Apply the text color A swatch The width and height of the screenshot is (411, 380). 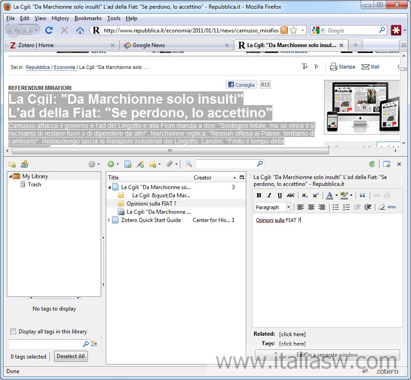tap(330, 195)
